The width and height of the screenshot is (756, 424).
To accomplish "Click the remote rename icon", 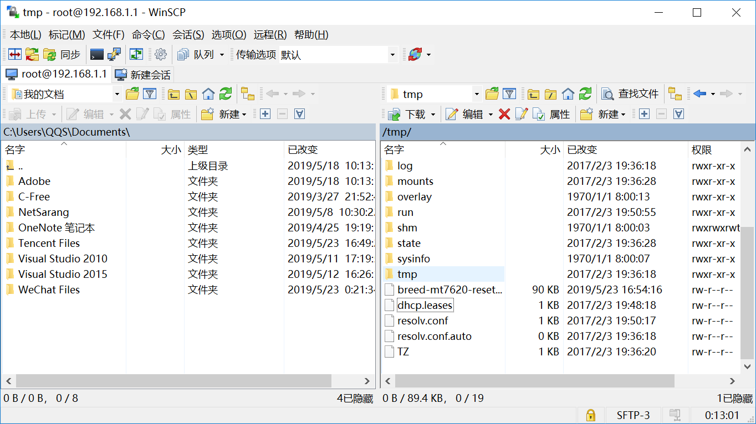I will coord(522,114).
